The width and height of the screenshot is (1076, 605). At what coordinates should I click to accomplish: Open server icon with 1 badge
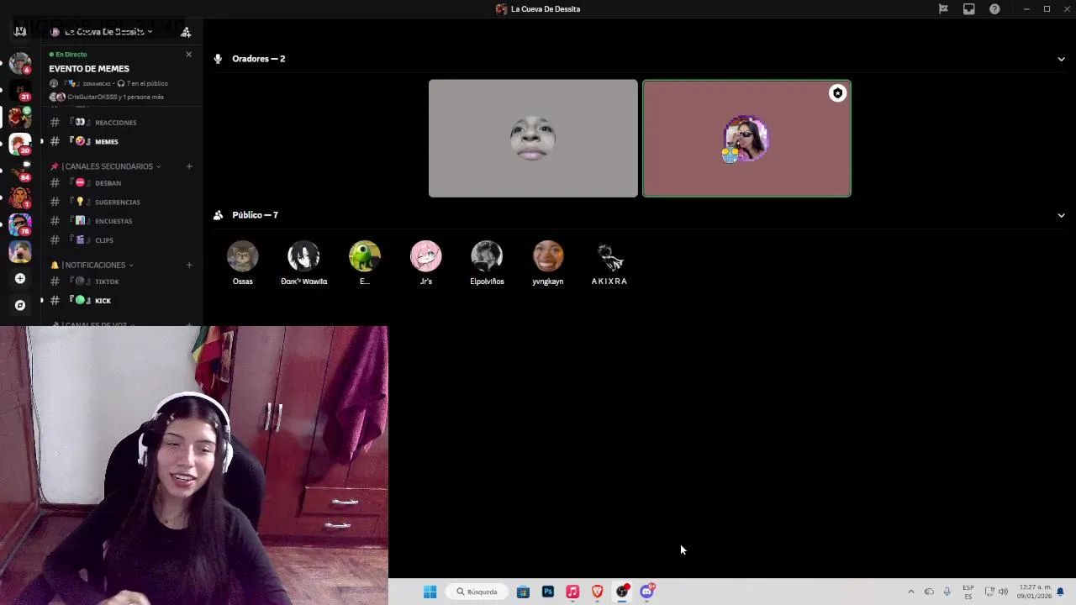coord(20,197)
